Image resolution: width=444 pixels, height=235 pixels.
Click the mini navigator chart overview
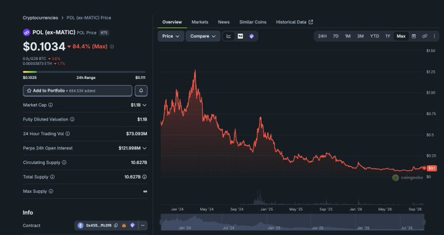coord(293,222)
